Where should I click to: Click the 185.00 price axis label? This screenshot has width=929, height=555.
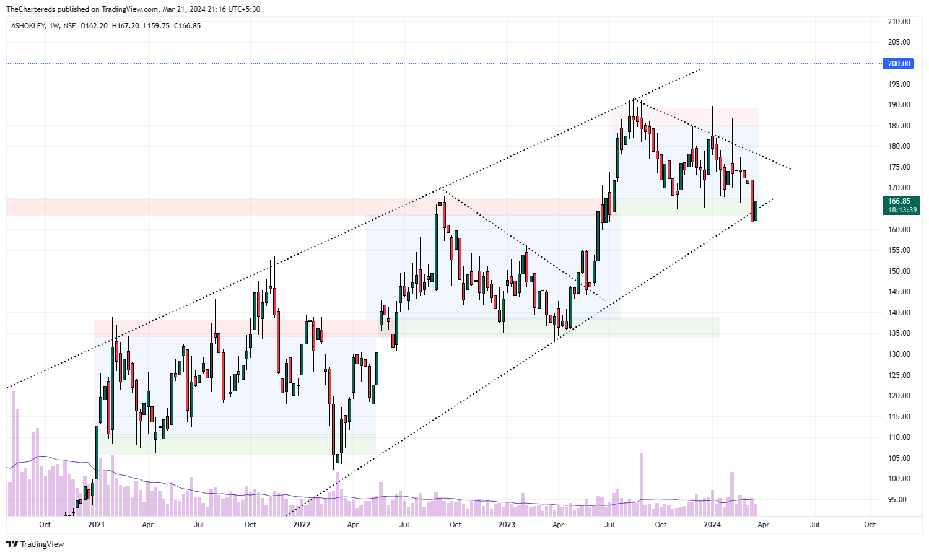click(899, 126)
